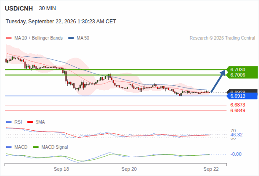259x176 pixels.
Task: Click the Sep 18 date axis label
Action: [61, 169]
